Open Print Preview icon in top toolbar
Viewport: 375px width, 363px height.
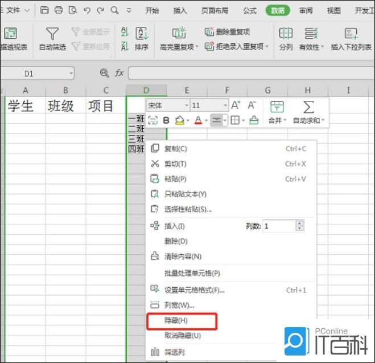73,10
